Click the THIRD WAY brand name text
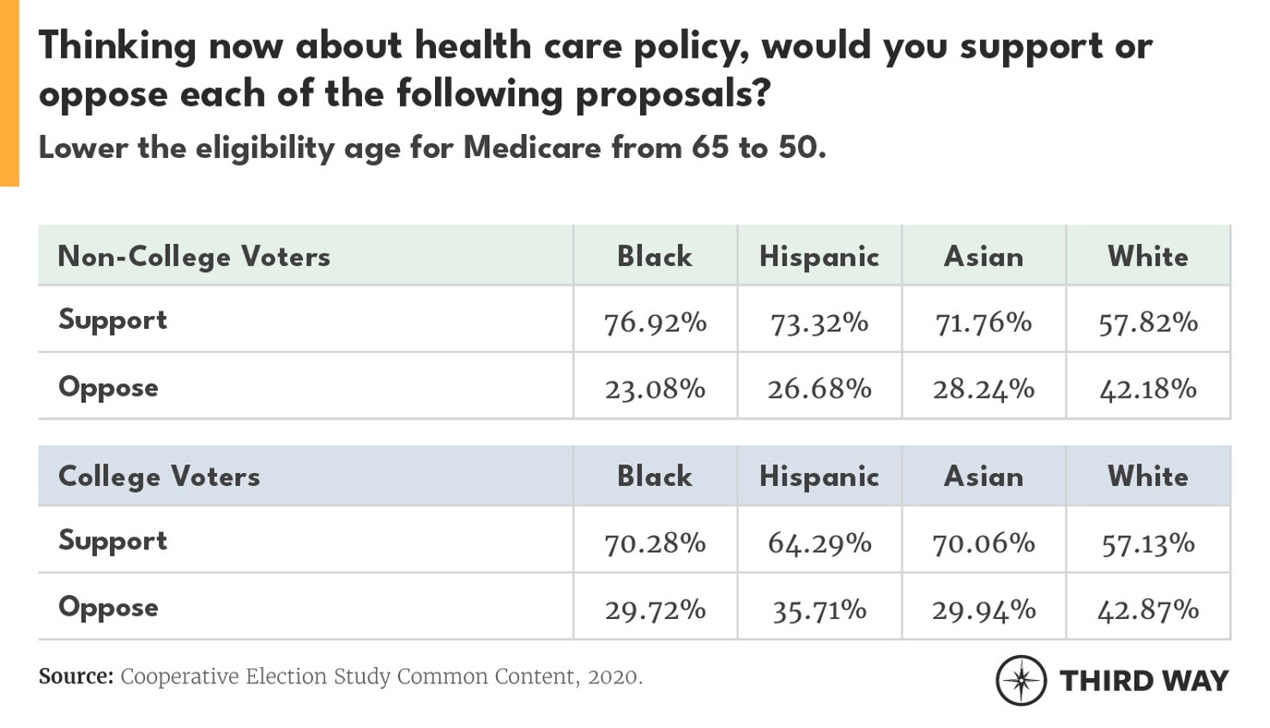Image resolution: width=1270 pixels, height=728 pixels. (x=1144, y=681)
